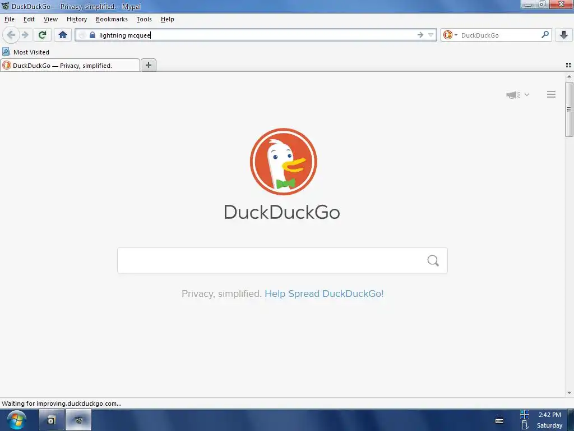Open the Most Visited bookmarks folder
This screenshot has height=431, width=574.
click(26, 52)
